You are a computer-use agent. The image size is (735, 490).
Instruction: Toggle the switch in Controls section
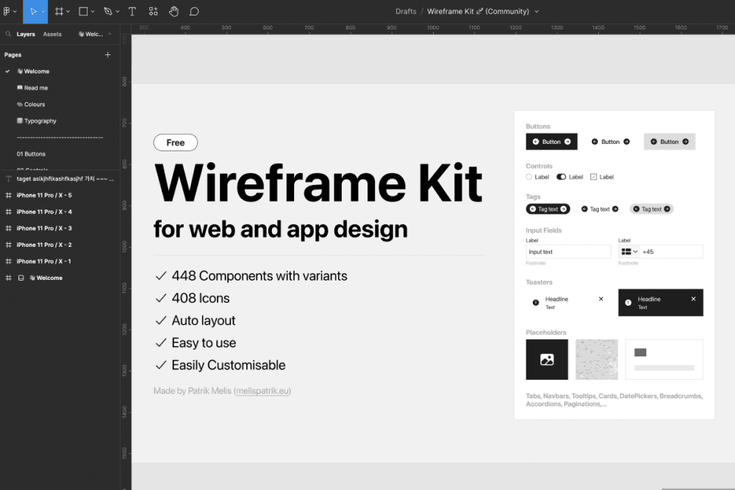click(x=562, y=177)
